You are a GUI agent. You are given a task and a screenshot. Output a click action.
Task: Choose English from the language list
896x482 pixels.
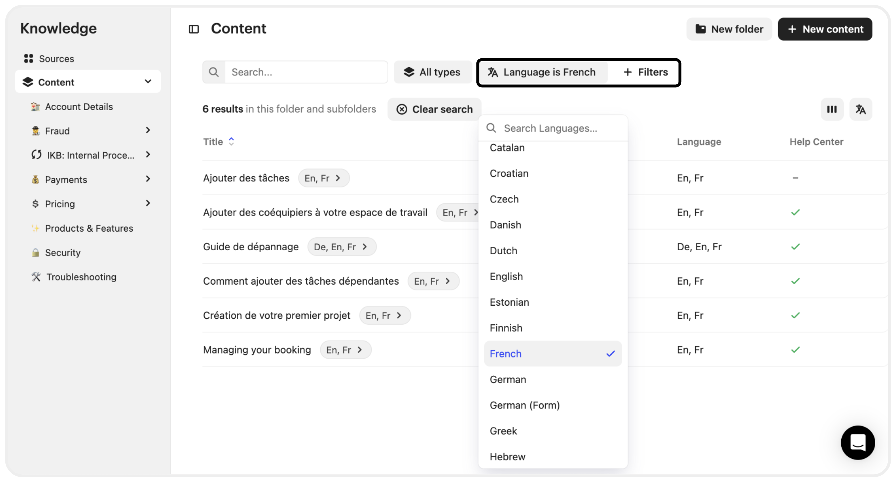point(506,276)
